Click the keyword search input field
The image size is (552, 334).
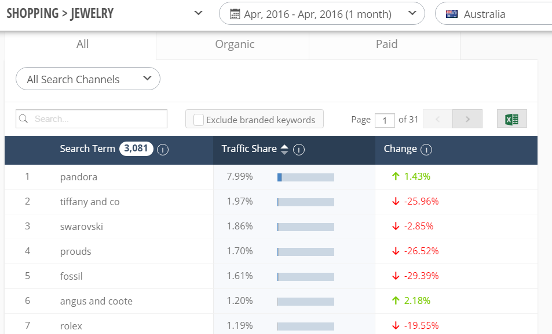click(x=92, y=118)
